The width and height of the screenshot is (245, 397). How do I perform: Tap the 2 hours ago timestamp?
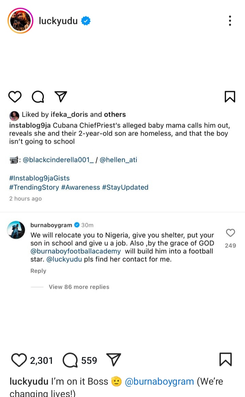(x=25, y=198)
